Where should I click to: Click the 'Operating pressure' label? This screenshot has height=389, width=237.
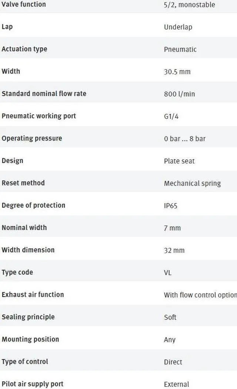(32, 138)
